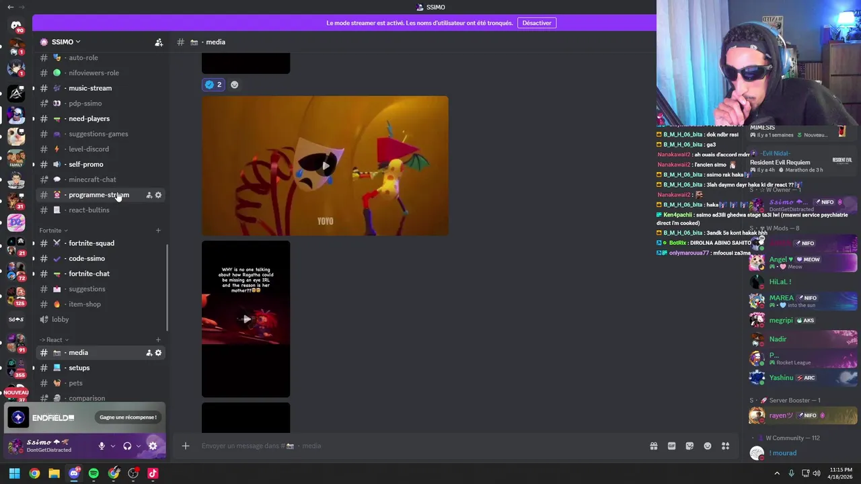Click the invite people icon beside SSIMO header
This screenshot has height=484, width=861.
tap(159, 42)
